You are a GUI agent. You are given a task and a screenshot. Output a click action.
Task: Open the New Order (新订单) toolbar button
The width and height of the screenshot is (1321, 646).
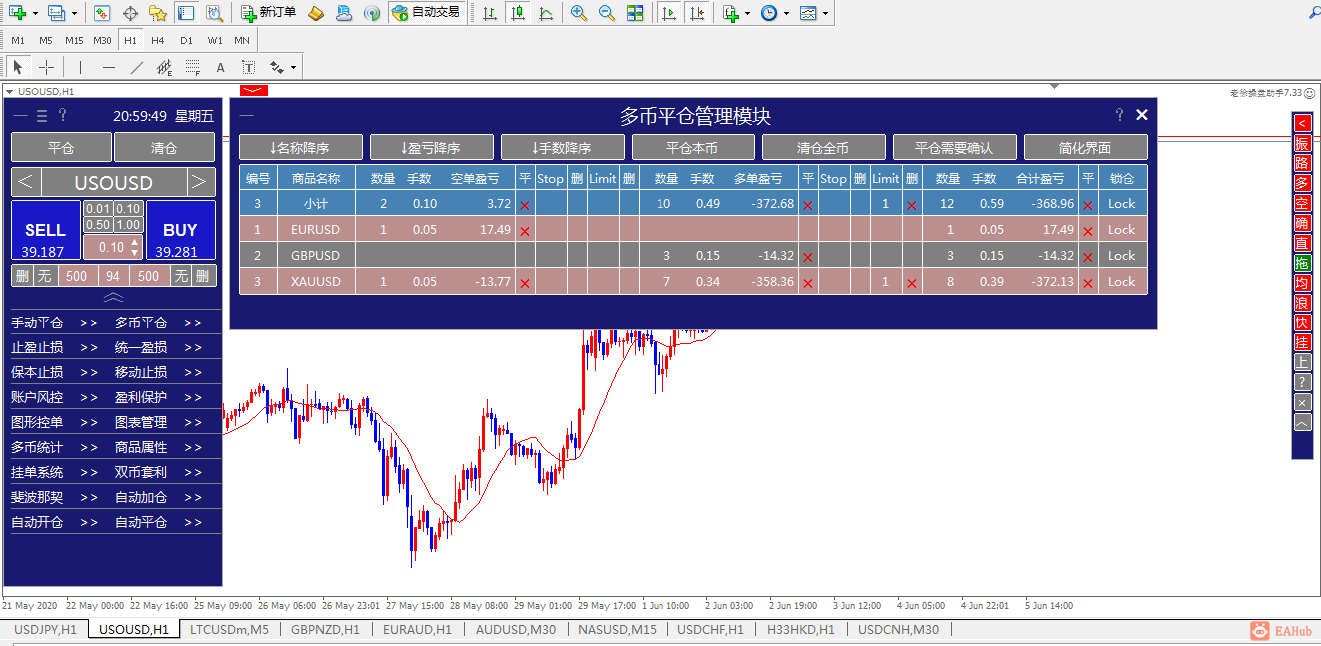pos(269,13)
